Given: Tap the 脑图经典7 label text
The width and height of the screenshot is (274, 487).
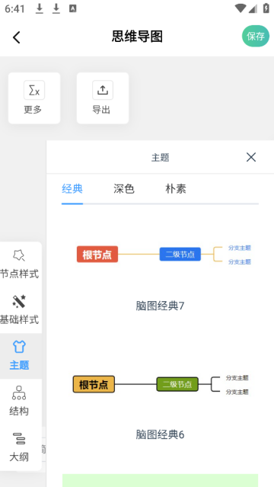Looking at the screenshot, I should [160, 306].
